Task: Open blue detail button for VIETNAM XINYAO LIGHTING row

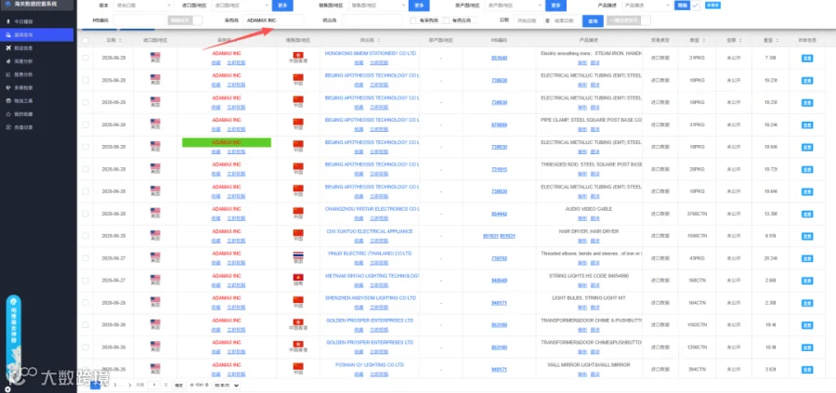Action: (807, 281)
